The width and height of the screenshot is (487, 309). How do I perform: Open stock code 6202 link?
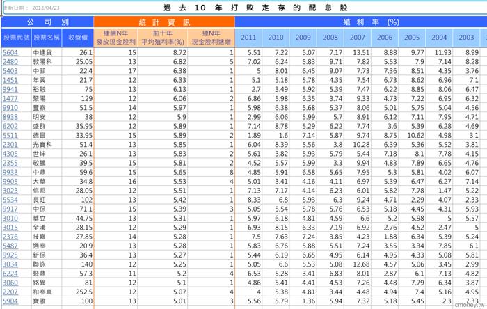[10, 127]
